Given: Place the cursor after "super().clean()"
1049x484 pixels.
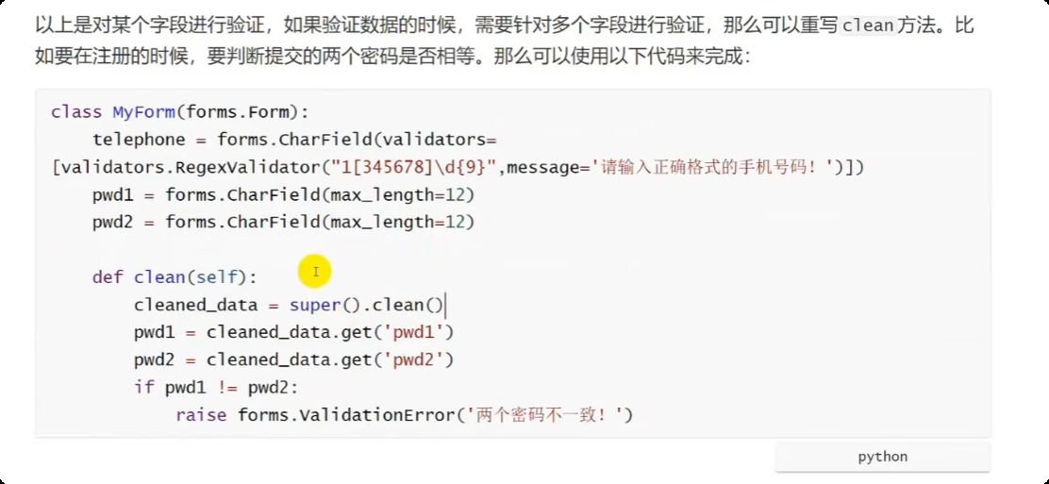Looking at the screenshot, I should pos(443,305).
